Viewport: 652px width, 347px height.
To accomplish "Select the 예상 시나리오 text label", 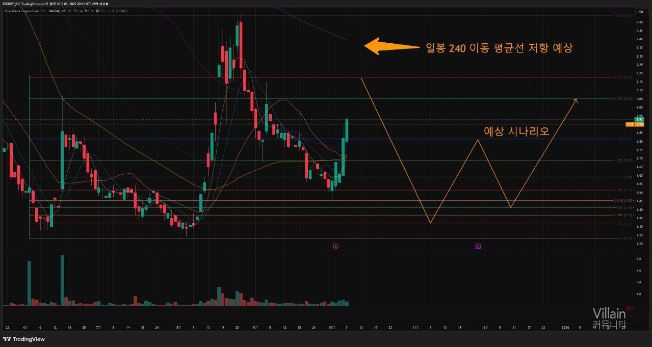I will (516, 131).
